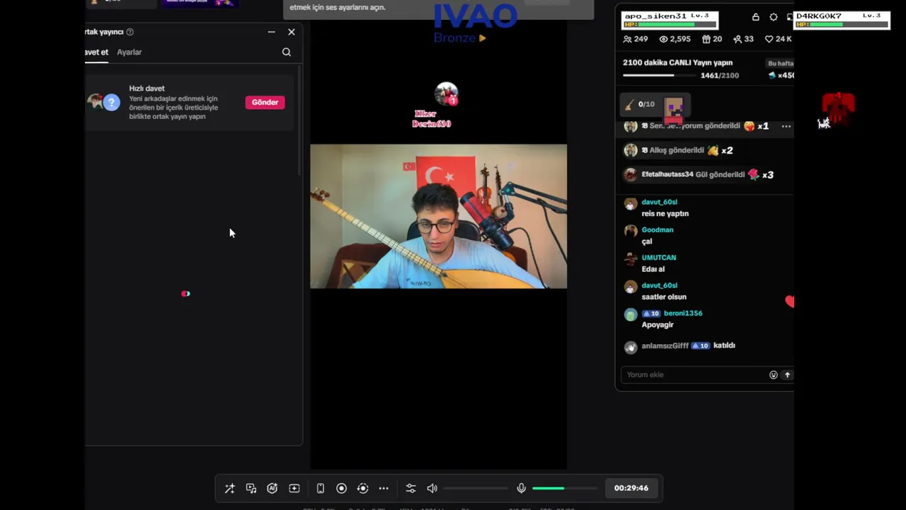
Task: Minimize the co-host panel
Action: tap(272, 32)
